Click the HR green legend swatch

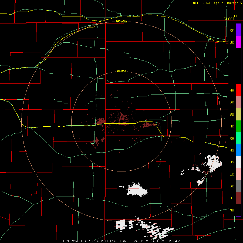pos(238,126)
